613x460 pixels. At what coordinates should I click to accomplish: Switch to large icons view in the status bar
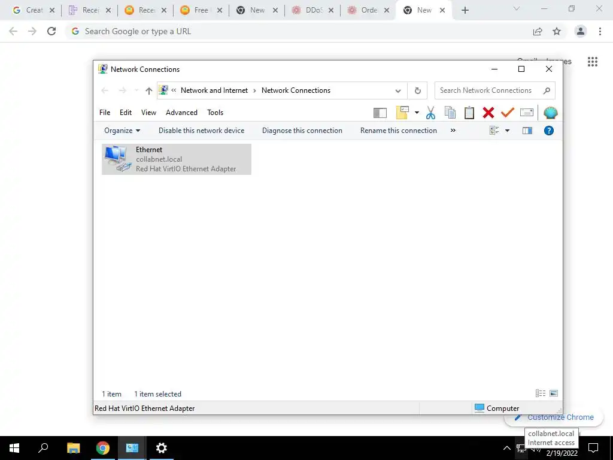tap(554, 393)
